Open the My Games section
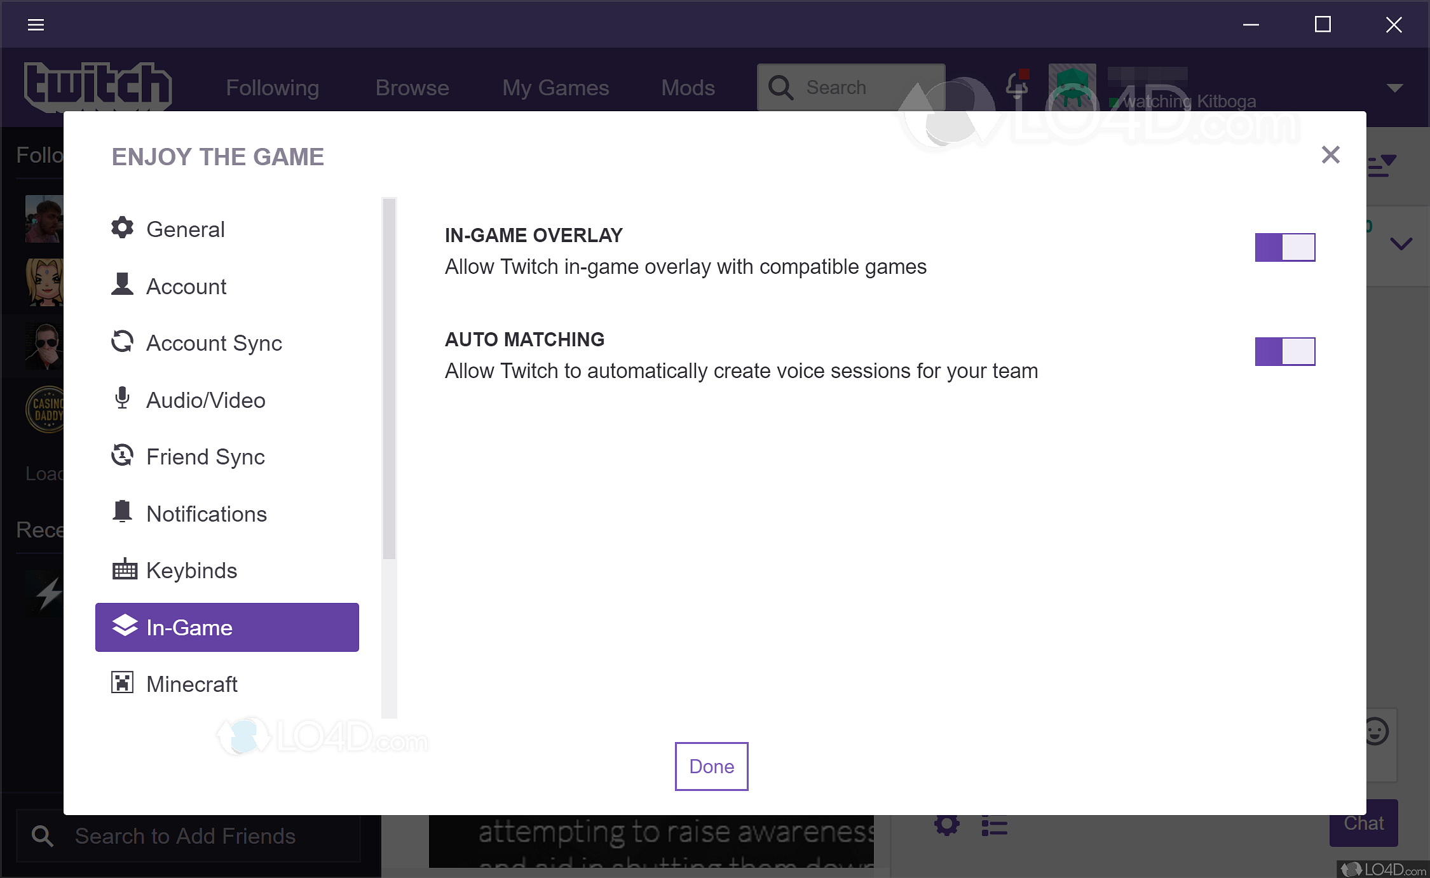The image size is (1430, 878). (x=555, y=87)
